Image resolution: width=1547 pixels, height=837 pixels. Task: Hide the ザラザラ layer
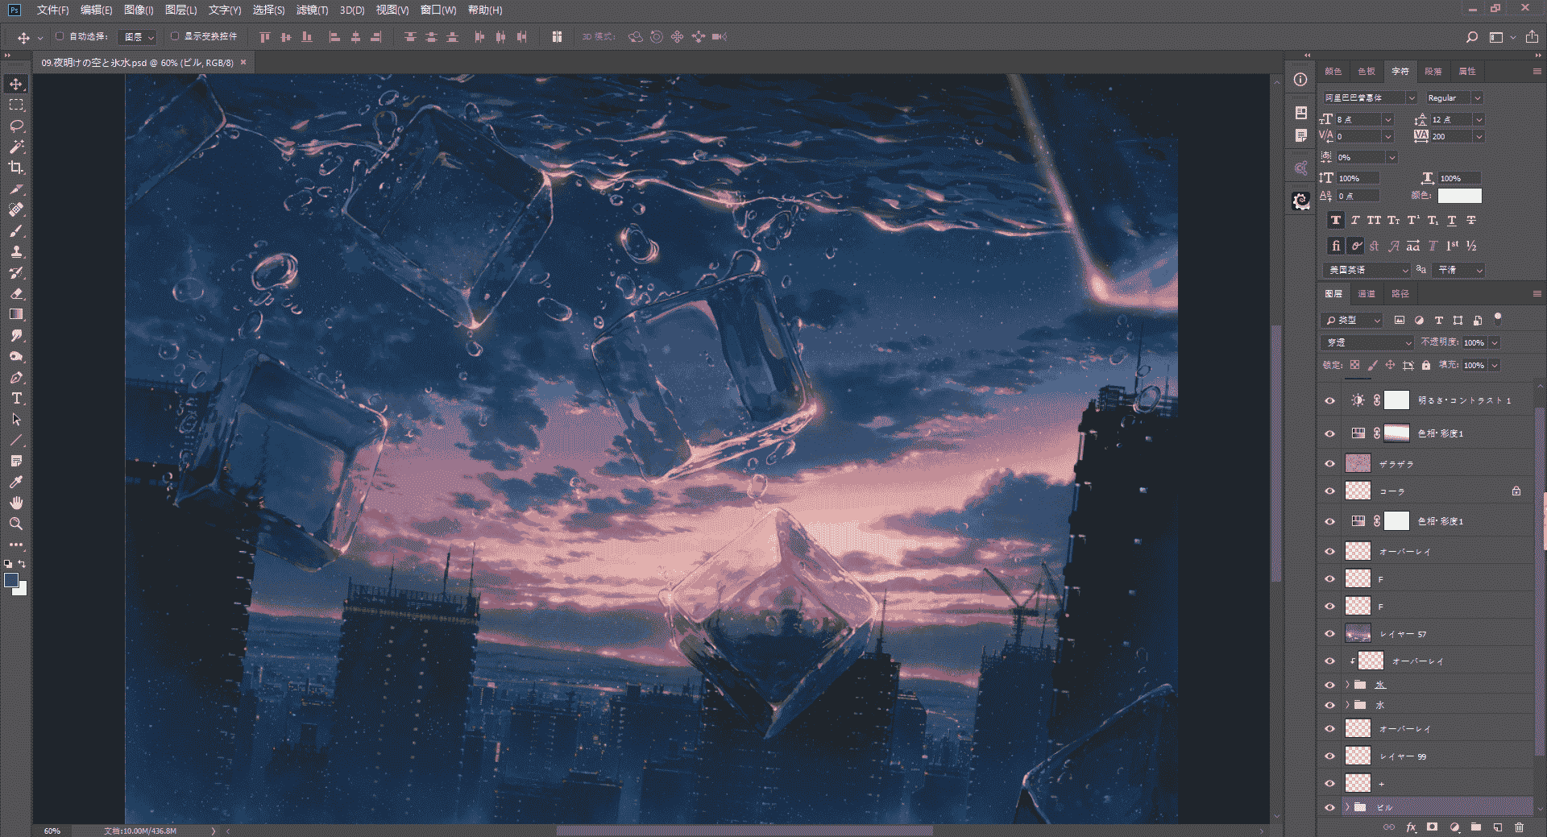click(x=1329, y=463)
